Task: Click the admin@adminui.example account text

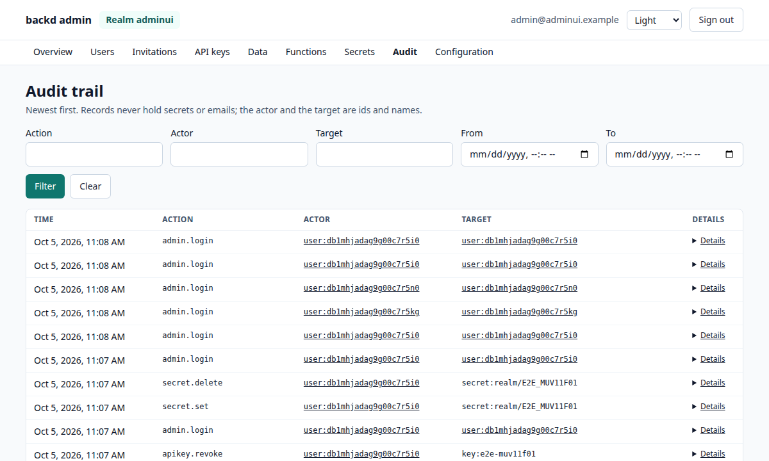Action: 565,20
